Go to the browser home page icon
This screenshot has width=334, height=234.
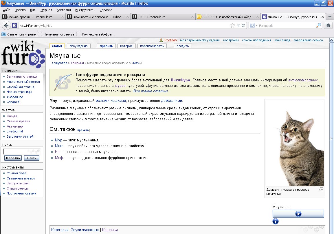328,25
